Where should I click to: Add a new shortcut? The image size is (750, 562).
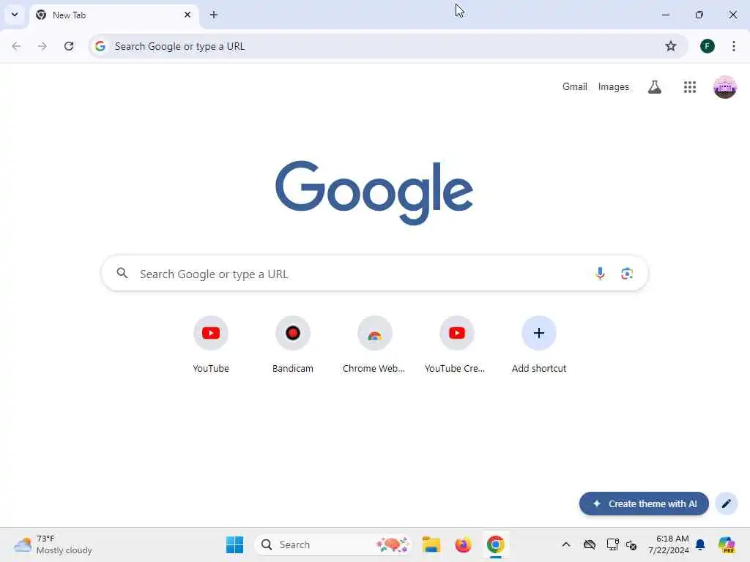pyautogui.click(x=539, y=345)
